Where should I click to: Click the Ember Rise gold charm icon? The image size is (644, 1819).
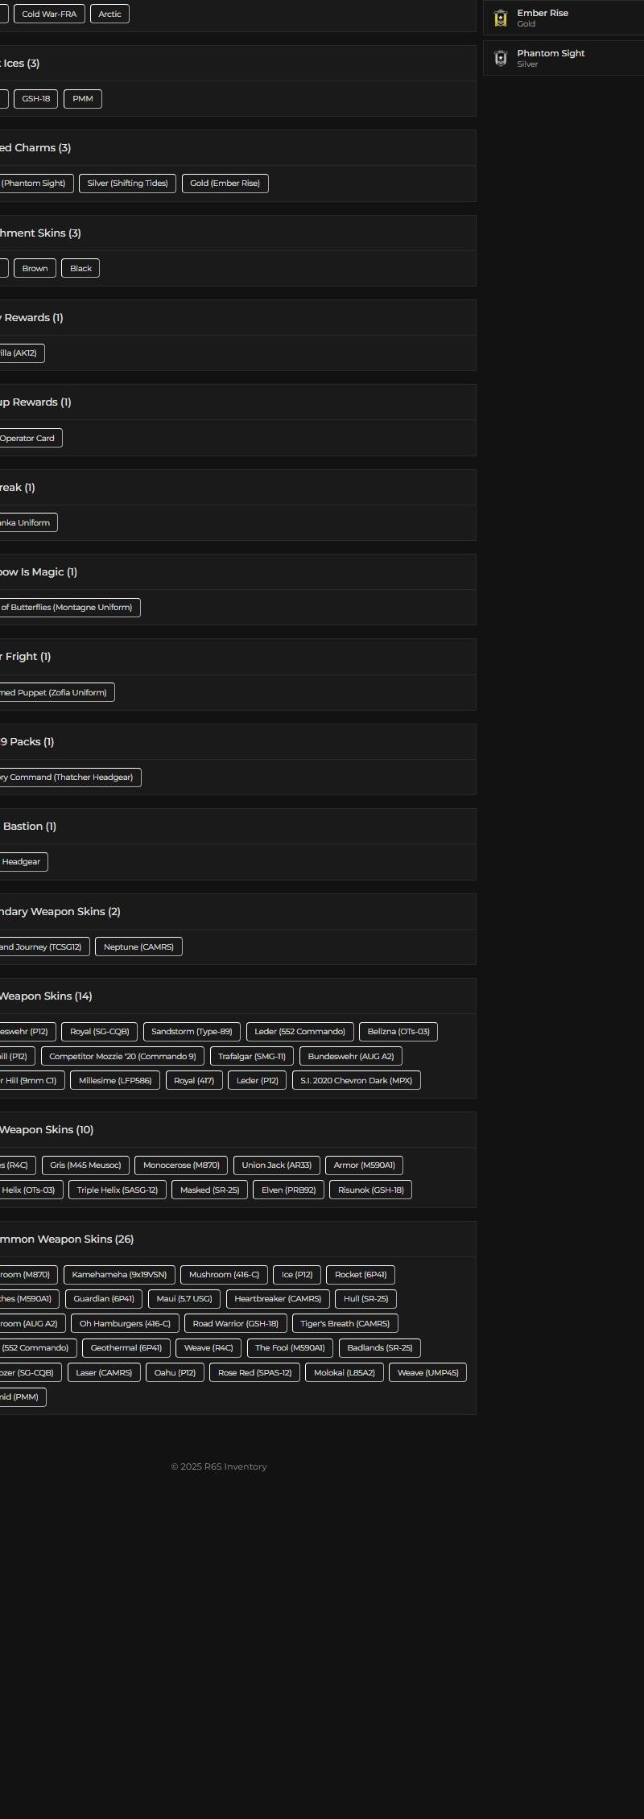tap(501, 18)
